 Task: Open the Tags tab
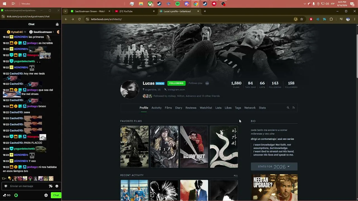(238, 108)
